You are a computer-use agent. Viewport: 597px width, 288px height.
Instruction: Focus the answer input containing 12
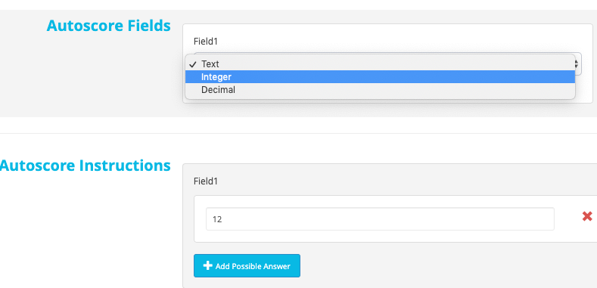(x=380, y=218)
